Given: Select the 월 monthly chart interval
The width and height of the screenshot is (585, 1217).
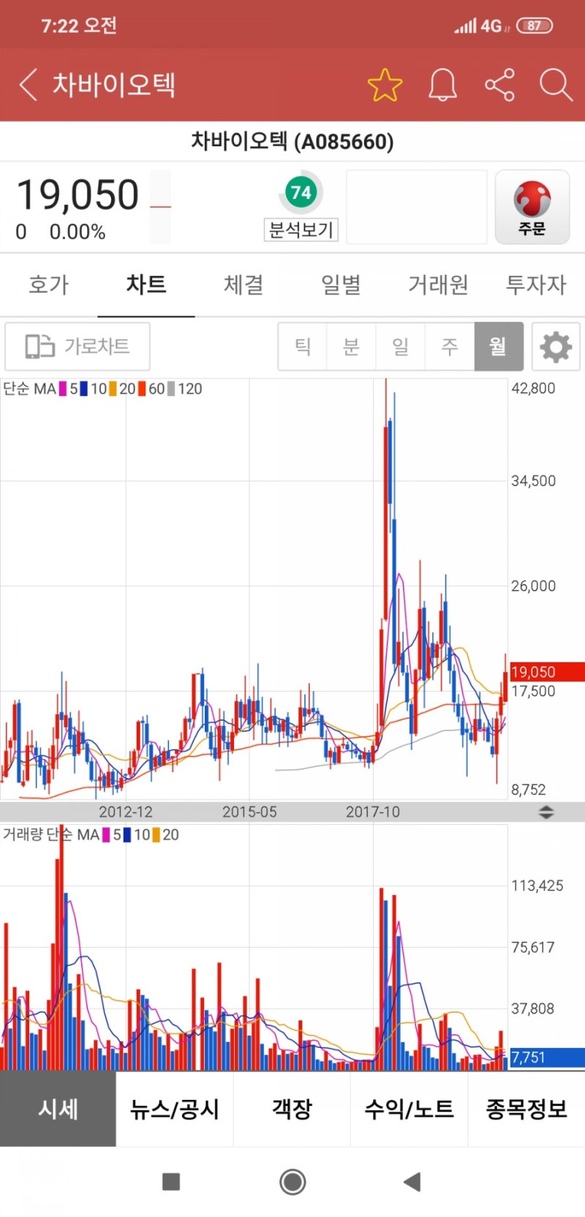Looking at the screenshot, I should [499, 346].
